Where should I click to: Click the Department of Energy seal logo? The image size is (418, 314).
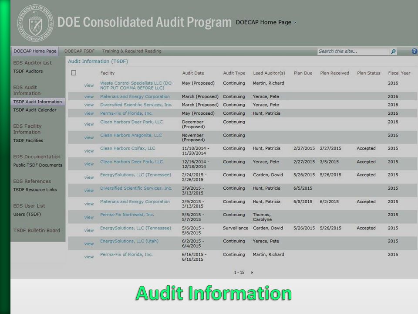(x=35, y=23)
